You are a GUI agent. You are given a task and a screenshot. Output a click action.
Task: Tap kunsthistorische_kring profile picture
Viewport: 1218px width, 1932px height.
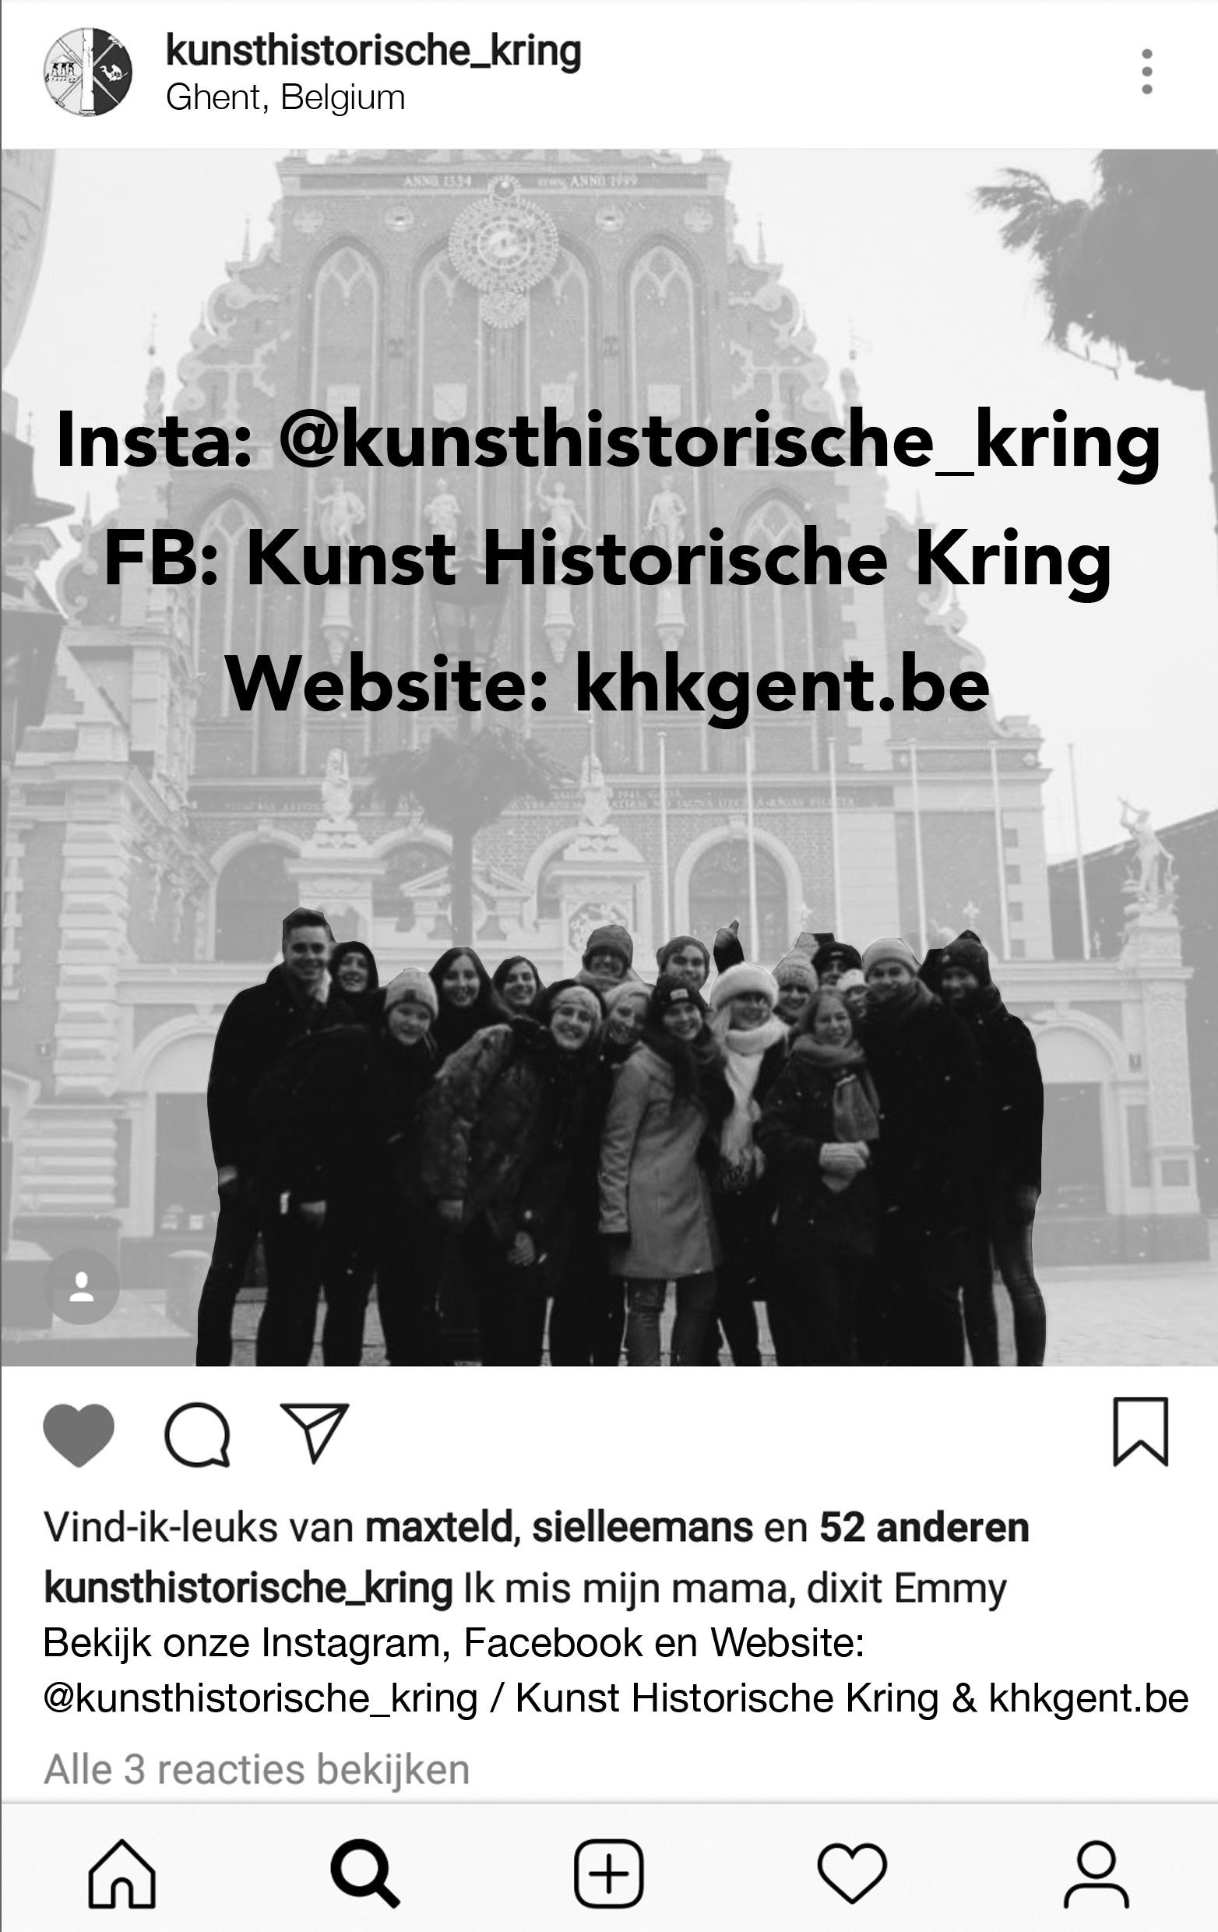87,72
